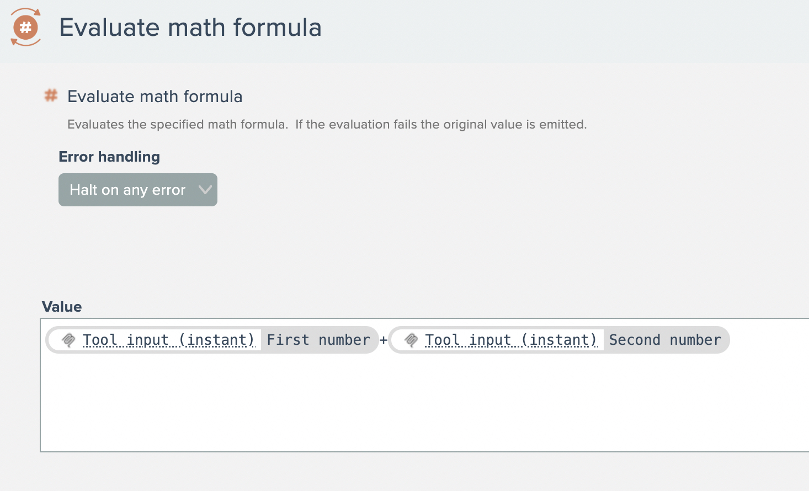Click the icon in the second Tool input pill
Viewport: 809px width, 491px height.
pyautogui.click(x=411, y=340)
